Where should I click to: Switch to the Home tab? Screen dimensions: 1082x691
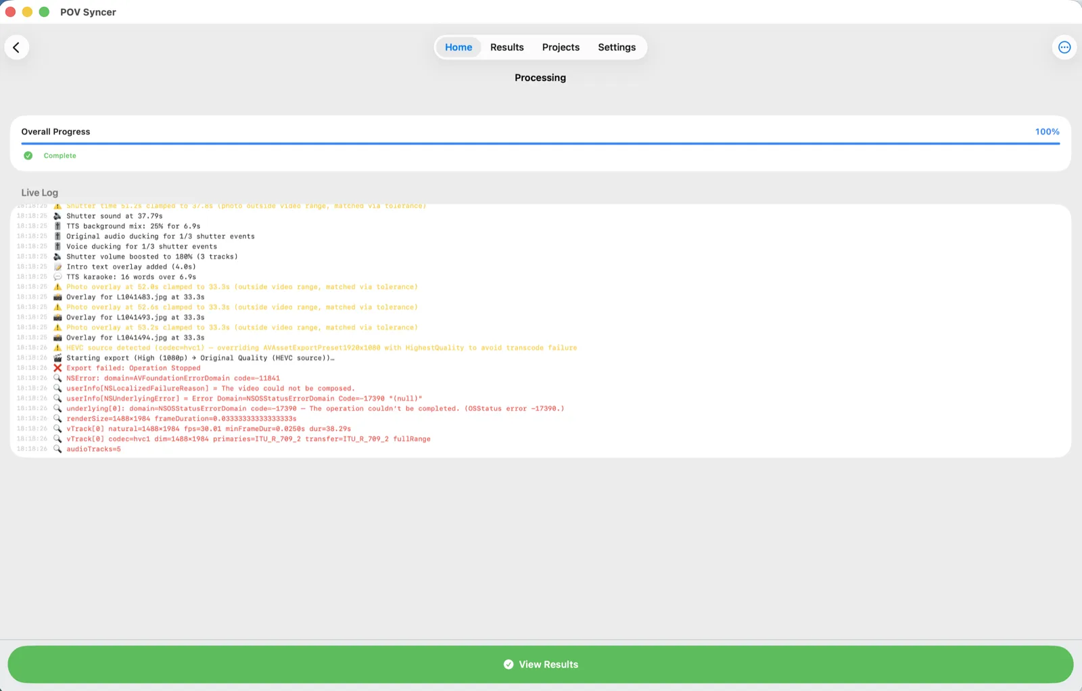click(458, 47)
